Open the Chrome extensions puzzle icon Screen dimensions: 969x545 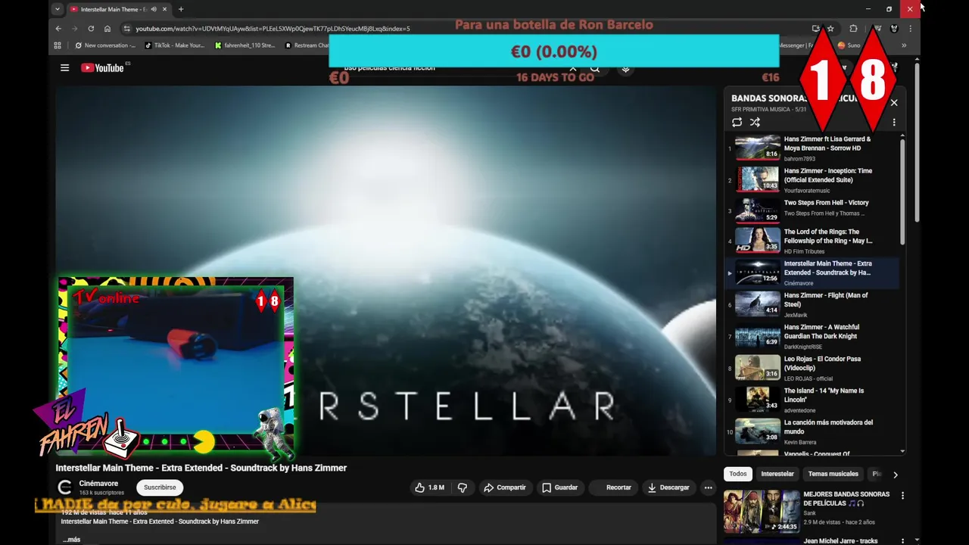tap(853, 29)
